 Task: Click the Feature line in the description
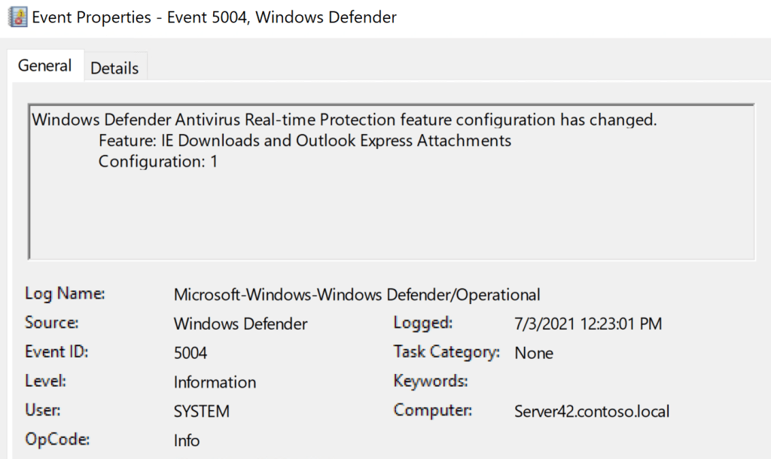(x=304, y=141)
